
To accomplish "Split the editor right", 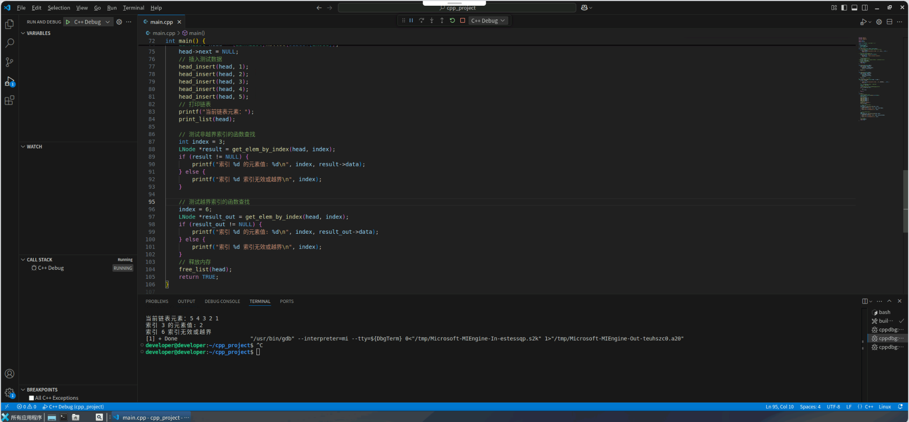I will [890, 22].
